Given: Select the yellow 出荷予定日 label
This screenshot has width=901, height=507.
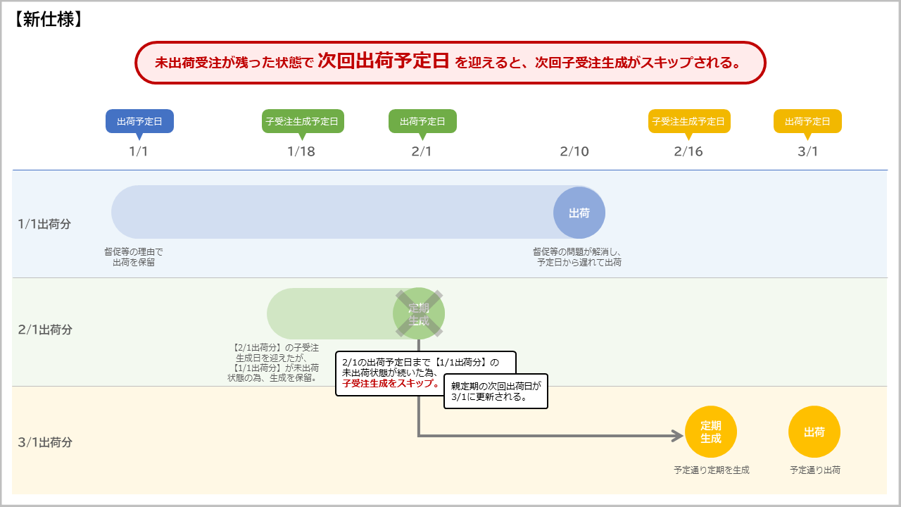Looking at the screenshot, I should point(807,121).
